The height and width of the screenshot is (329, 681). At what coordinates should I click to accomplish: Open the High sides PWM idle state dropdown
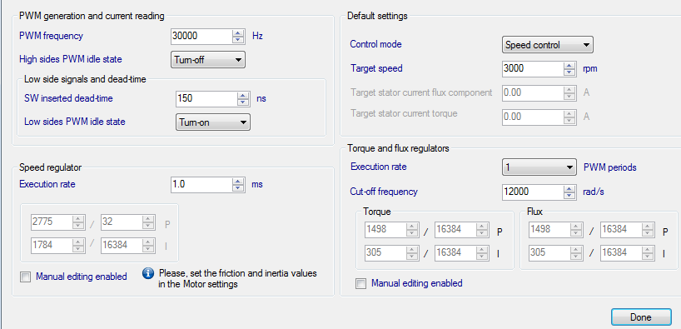[x=208, y=60]
